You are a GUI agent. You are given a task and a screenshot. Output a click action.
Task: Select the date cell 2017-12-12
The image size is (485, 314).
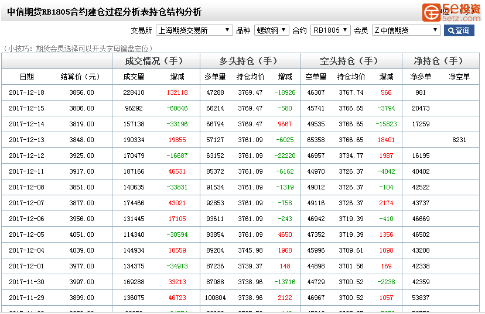coord(26,156)
